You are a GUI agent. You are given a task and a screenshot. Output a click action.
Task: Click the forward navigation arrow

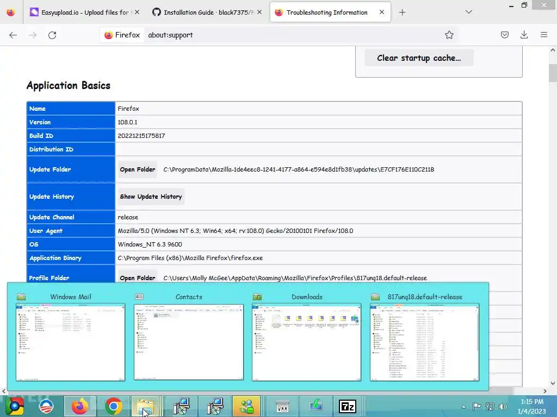(33, 35)
